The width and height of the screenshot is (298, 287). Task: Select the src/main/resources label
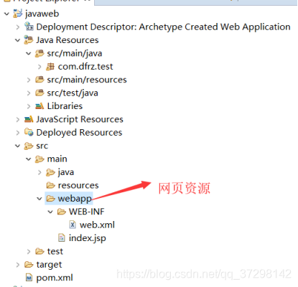click(x=87, y=80)
